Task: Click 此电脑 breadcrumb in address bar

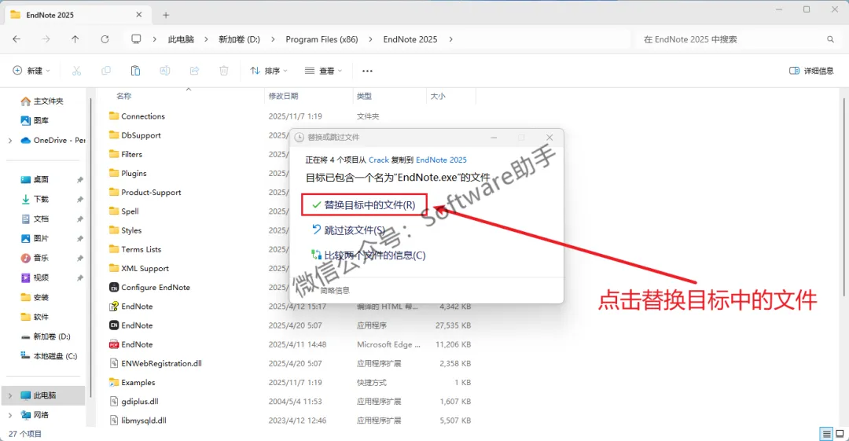Action: tap(181, 39)
